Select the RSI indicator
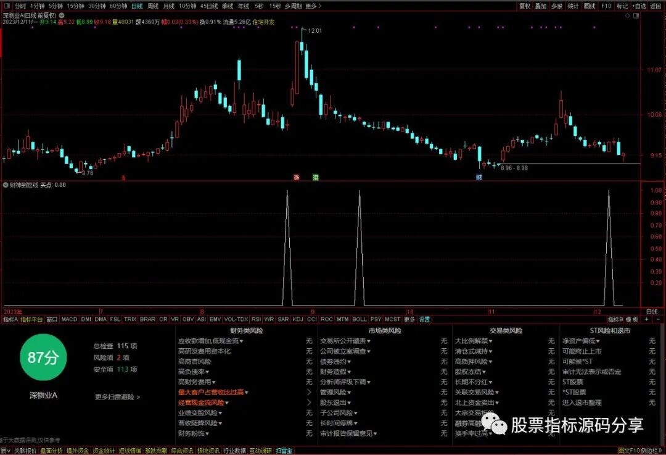This screenshot has height=455, width=666. click(256, 319)
